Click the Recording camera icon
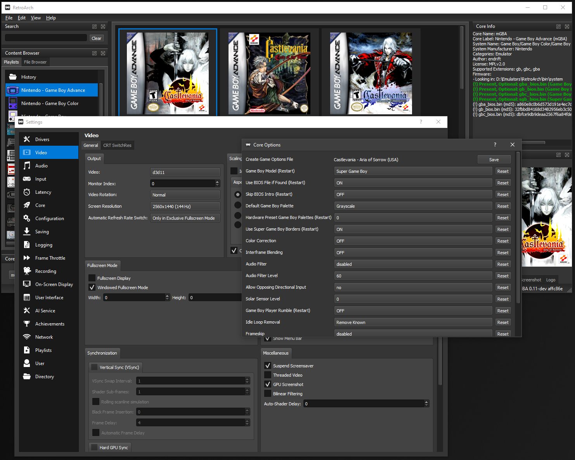 pyautogui.click(x=27, y=271)
